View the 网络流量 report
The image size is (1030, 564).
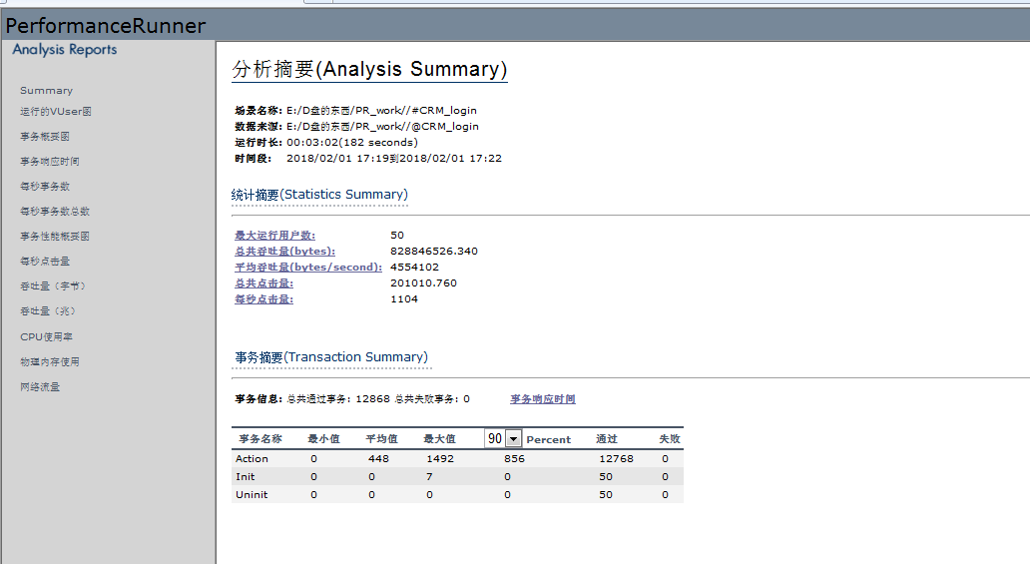pos(40,387)
